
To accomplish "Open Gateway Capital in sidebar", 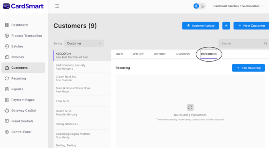I will click(23, 110).
